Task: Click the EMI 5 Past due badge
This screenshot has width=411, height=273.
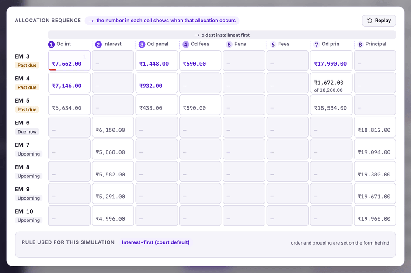Action: [27, 110]
